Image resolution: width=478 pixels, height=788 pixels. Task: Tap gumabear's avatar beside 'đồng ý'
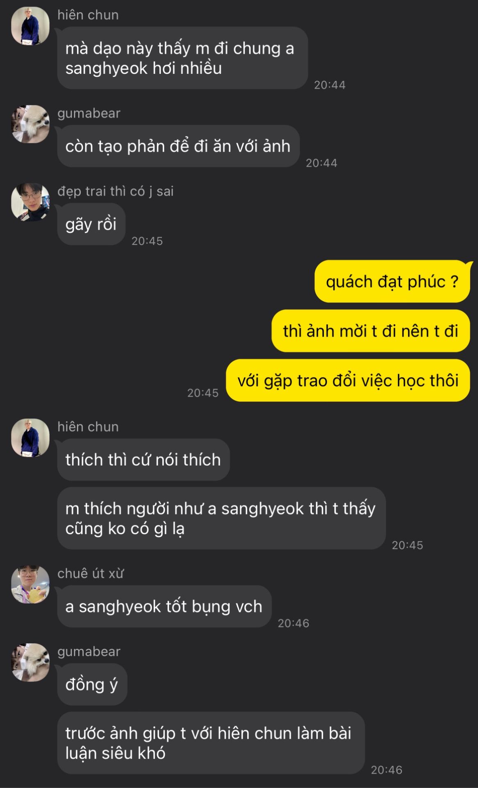pyautogui.click(x=30, y=662)
